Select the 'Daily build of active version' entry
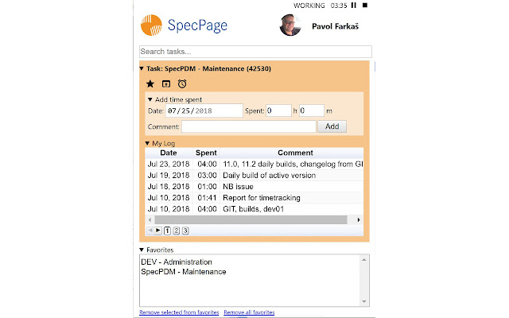 pos(269,176)
